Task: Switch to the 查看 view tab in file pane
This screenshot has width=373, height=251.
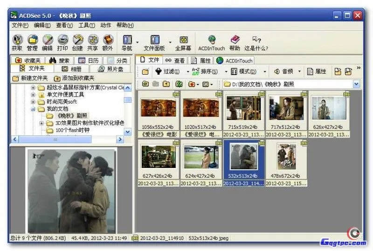Action: click(x=175, y=61)
